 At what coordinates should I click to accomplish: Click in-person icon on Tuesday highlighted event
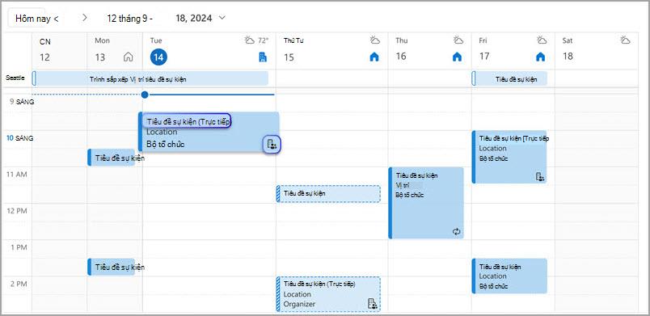coord(272,144)
